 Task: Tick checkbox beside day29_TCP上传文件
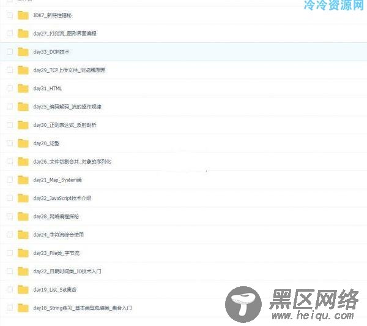coord(10,70)
